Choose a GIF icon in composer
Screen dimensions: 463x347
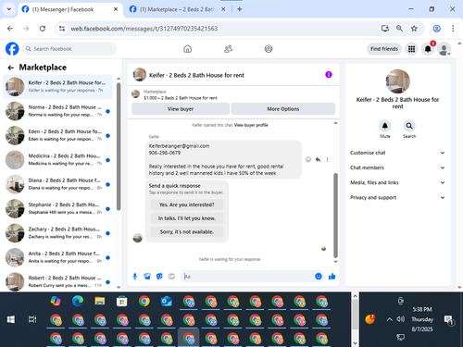click(x=171, y=277)
